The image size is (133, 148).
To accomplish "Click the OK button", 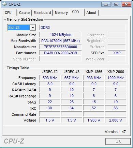I will [x=118, y=141].
